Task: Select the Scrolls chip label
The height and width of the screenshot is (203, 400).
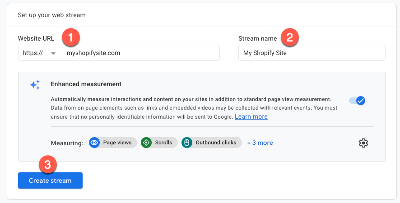Action: 163,143
